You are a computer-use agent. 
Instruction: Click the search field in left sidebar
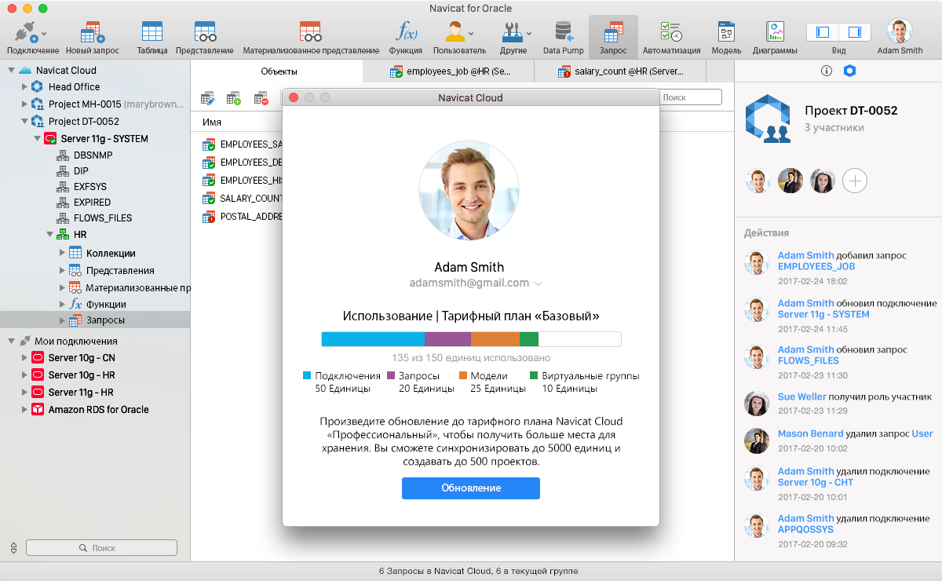pyautogui.click(x=101, y=548)
